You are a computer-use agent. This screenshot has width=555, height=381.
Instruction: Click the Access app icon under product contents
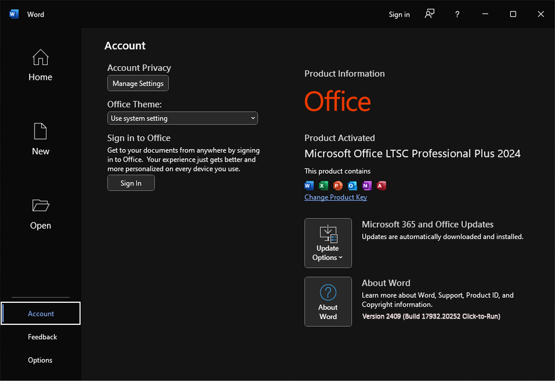tap(382, 185)
